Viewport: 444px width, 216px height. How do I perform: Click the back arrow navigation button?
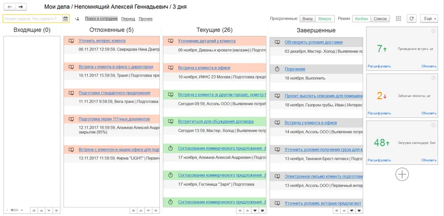pos(10,7)
